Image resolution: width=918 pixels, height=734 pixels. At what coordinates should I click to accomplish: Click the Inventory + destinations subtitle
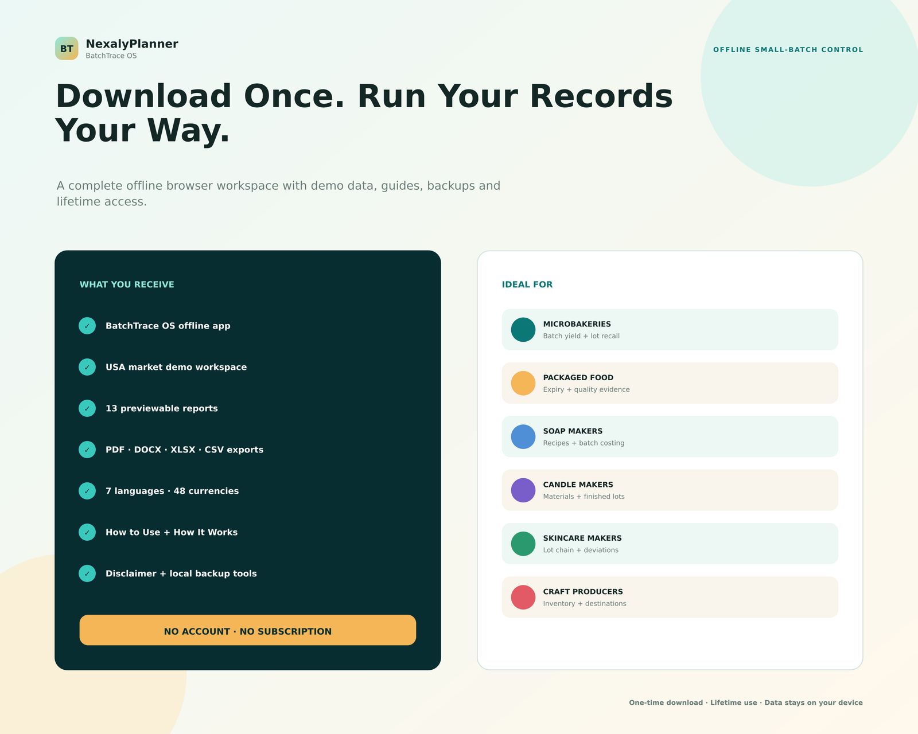[585, 604]
